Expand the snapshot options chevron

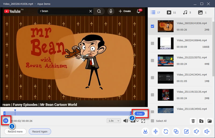pyautogui.click(x=137, y=121)
